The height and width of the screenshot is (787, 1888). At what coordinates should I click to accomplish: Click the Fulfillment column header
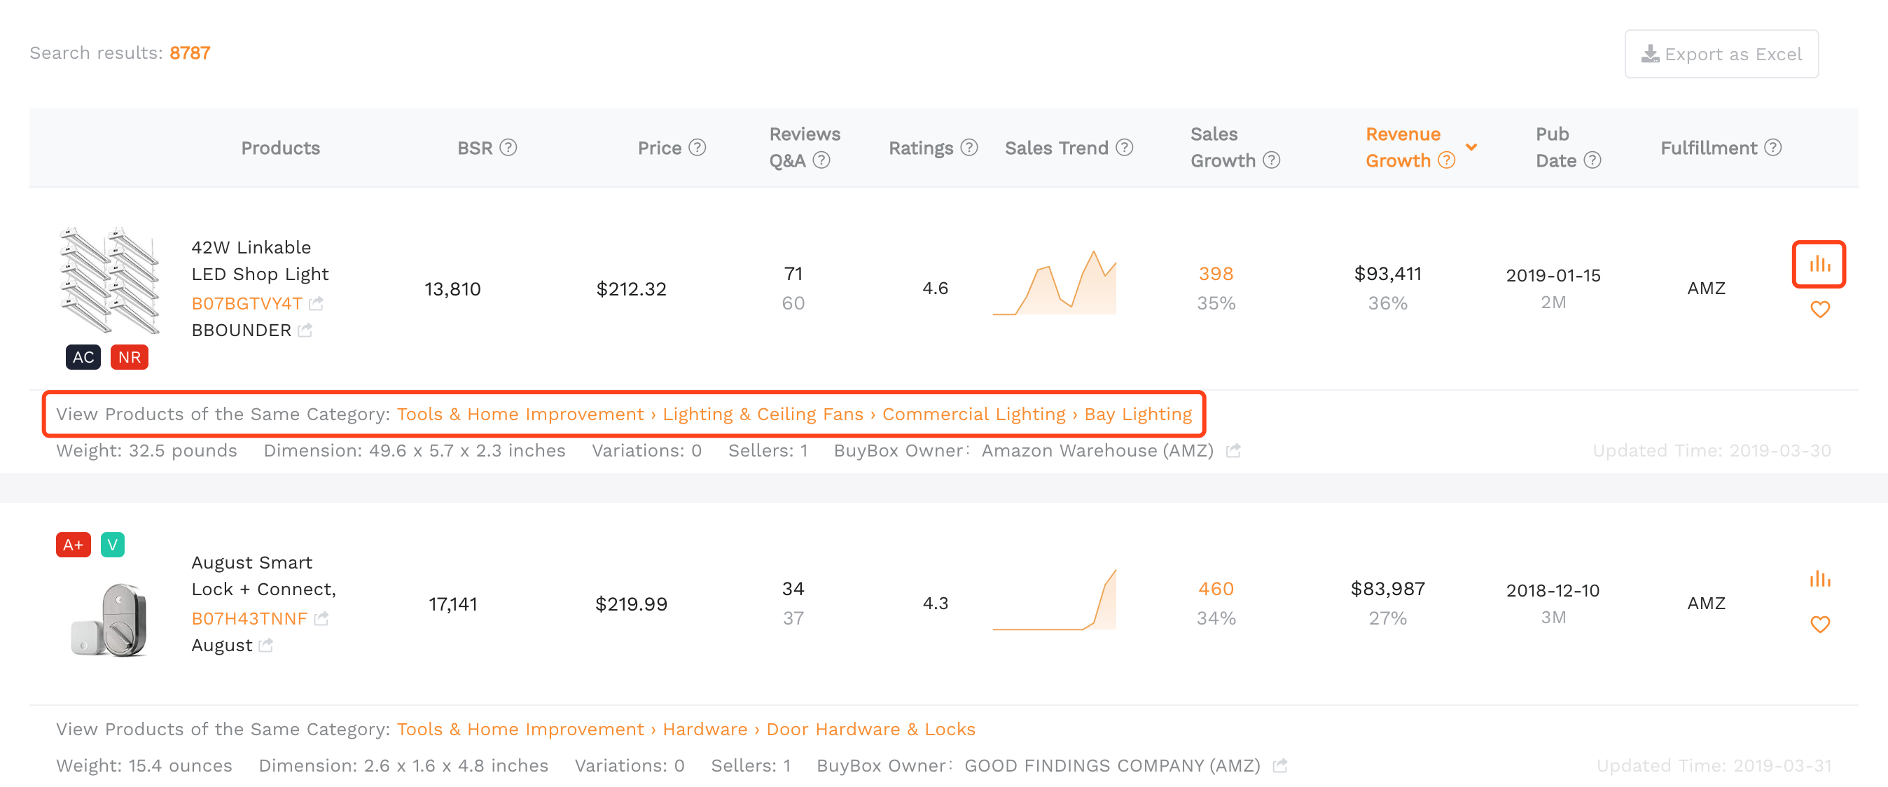point(1708,148)
